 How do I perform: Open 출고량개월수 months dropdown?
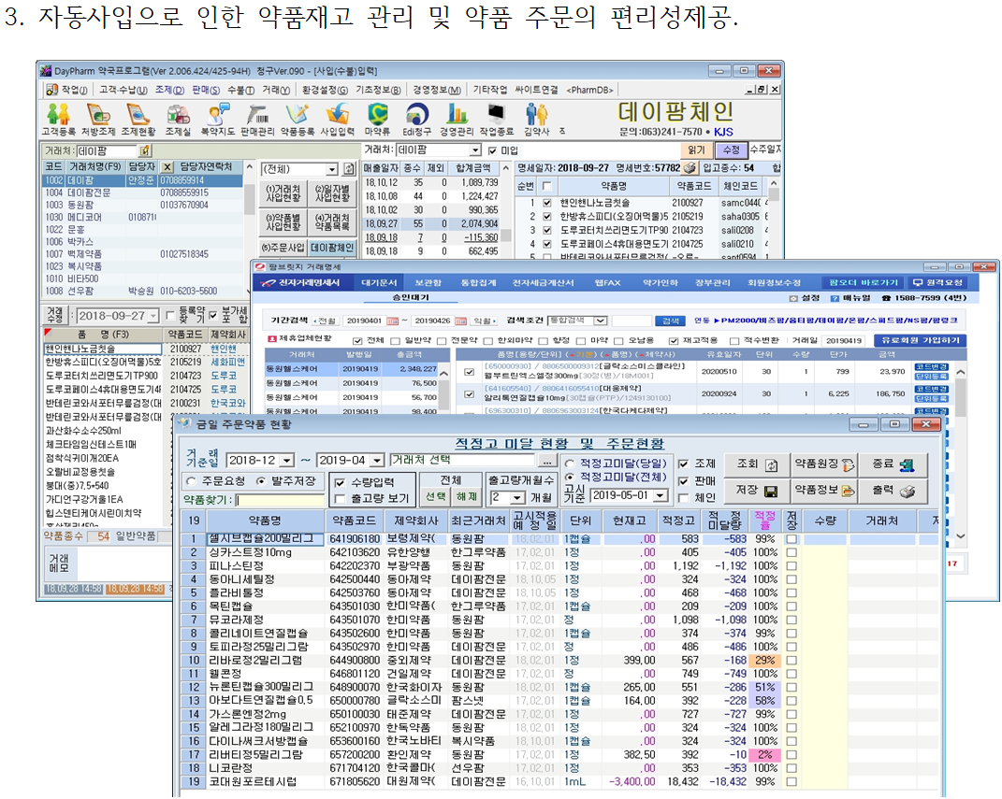point(518,498)
